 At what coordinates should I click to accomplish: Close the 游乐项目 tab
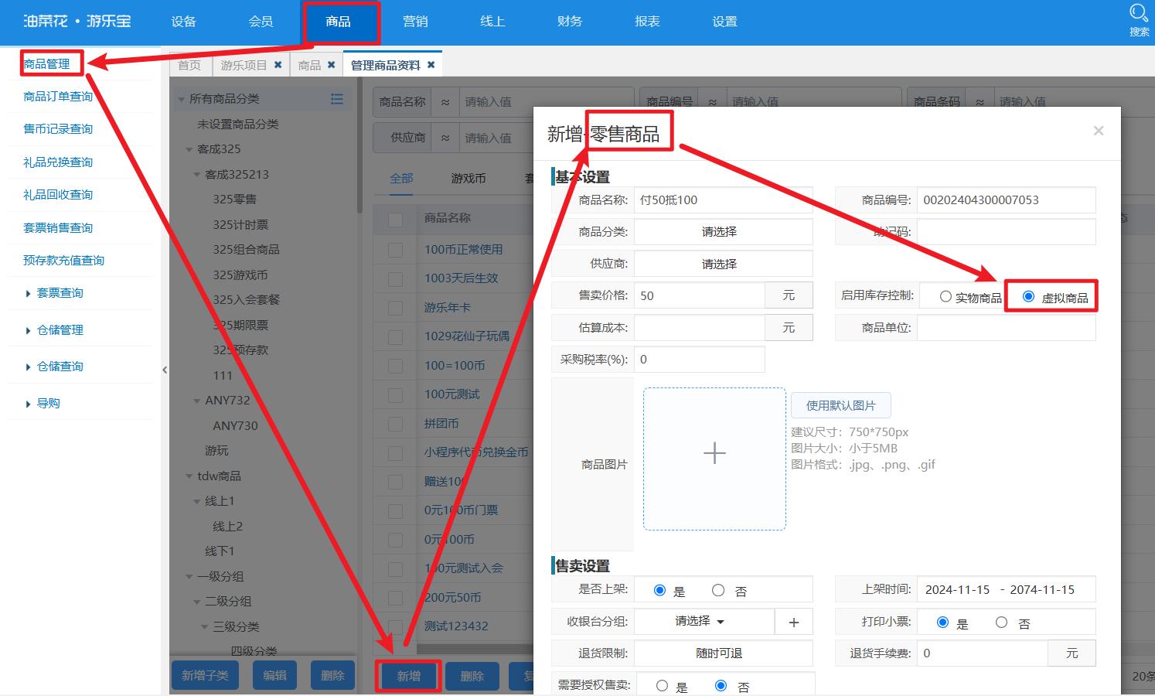coord(278,65)
